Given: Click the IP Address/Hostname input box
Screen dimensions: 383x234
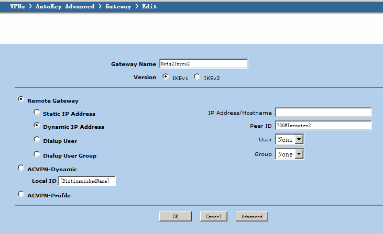Looking at the screenshot, I should (323, 113).
